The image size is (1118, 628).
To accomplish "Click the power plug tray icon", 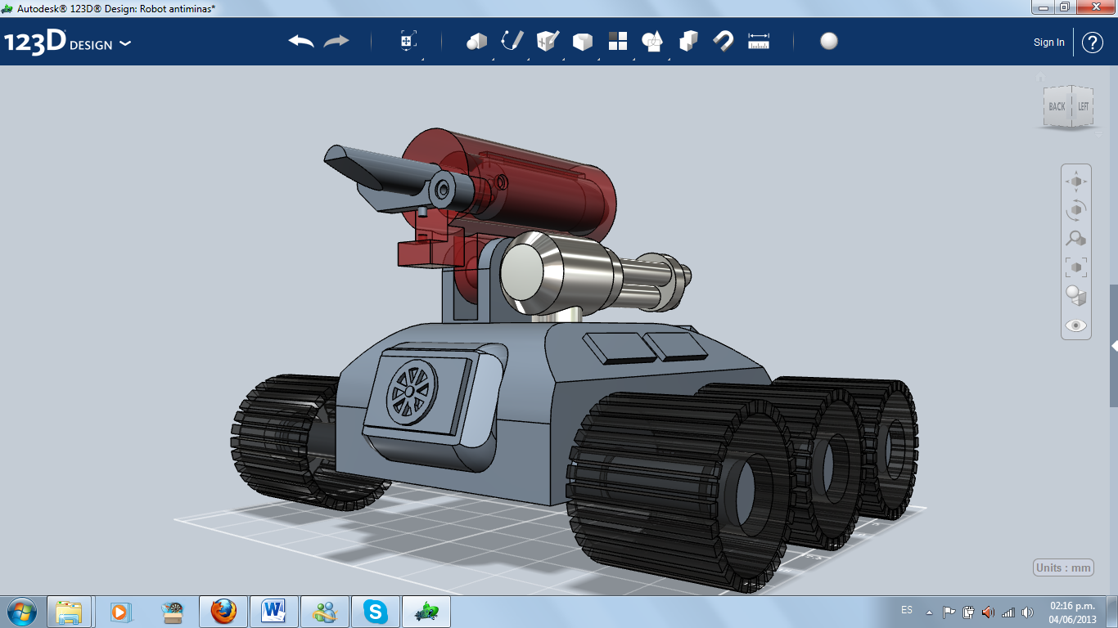I will (968, 612).
